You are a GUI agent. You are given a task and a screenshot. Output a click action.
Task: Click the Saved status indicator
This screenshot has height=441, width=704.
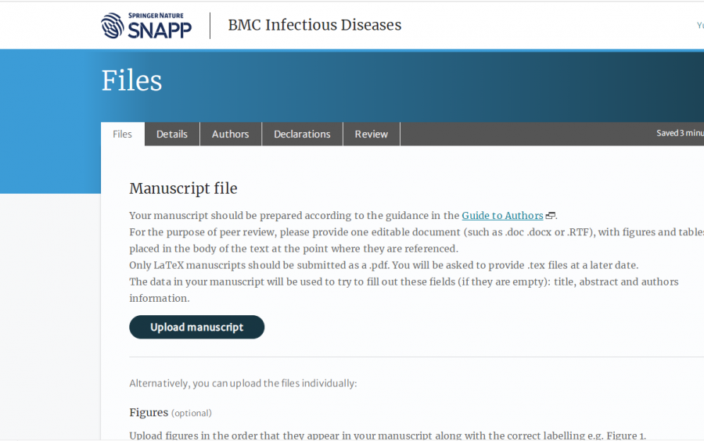point(679,134)
